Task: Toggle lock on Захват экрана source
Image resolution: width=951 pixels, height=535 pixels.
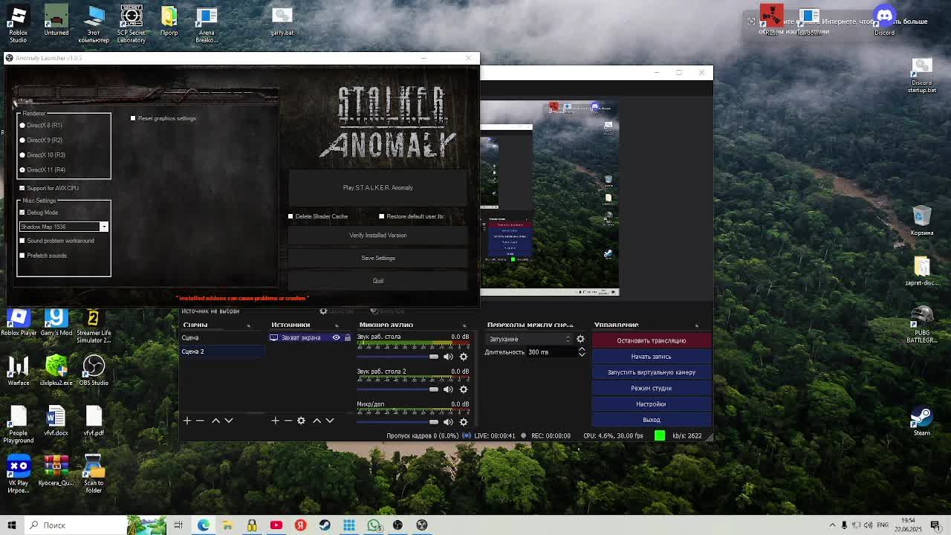Action: click(347, 338)
